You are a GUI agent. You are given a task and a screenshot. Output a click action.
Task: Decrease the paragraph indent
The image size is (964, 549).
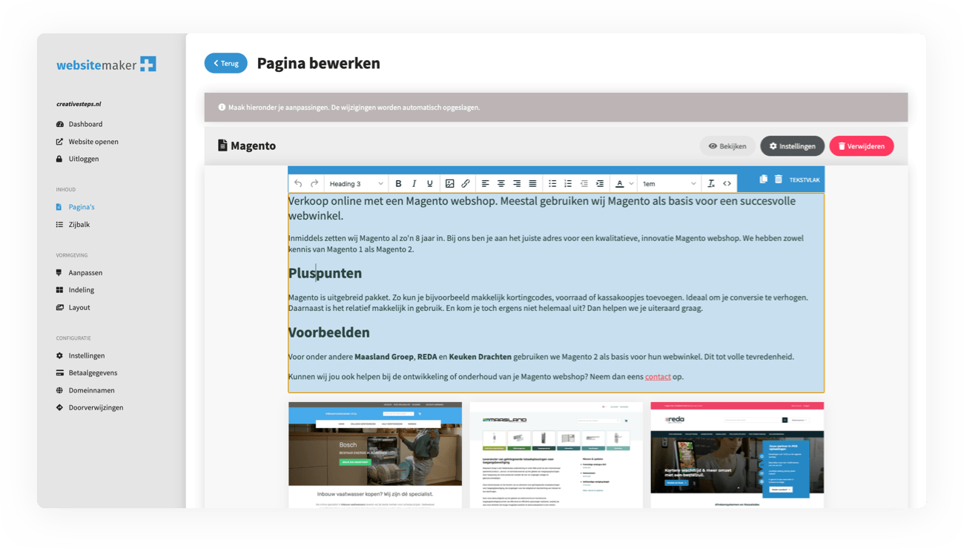pyautogui.click(x=584, y=183)
